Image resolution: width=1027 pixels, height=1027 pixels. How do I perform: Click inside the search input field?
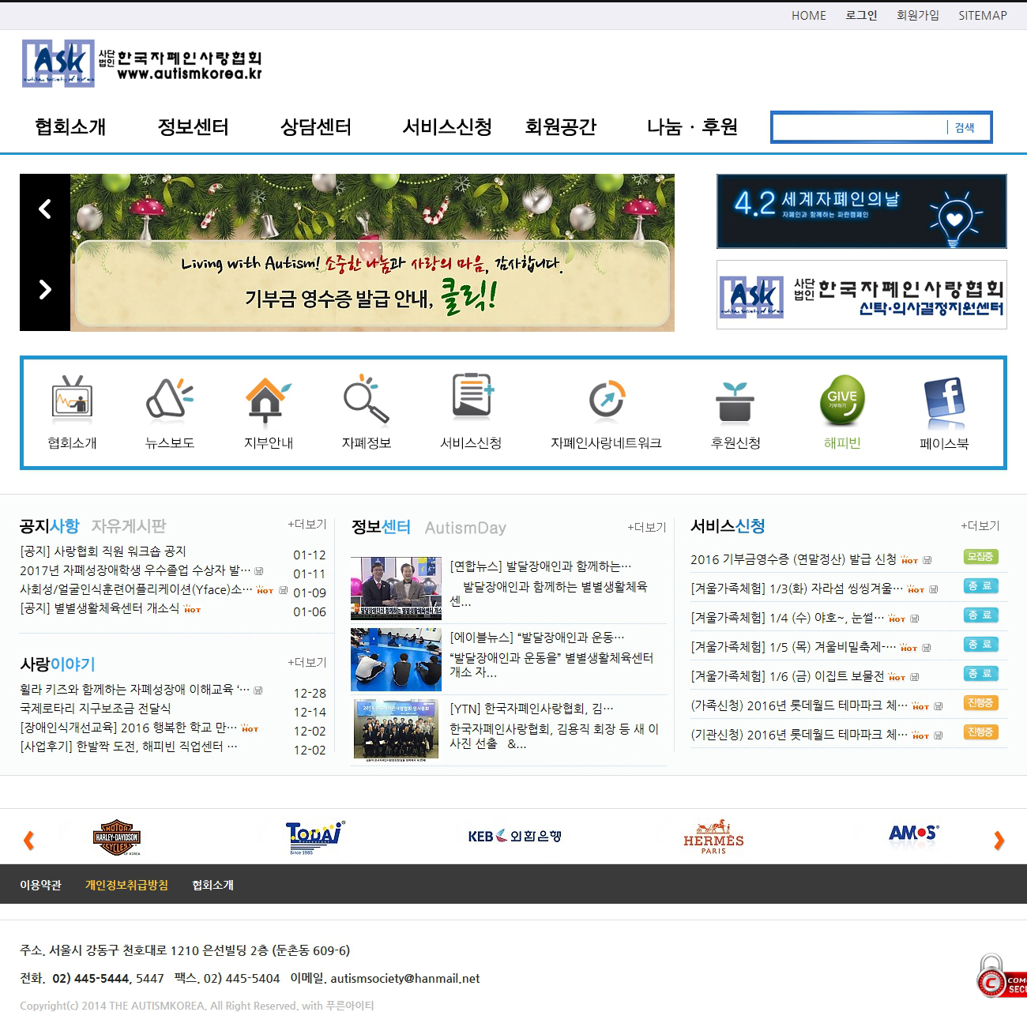(859, 128)
